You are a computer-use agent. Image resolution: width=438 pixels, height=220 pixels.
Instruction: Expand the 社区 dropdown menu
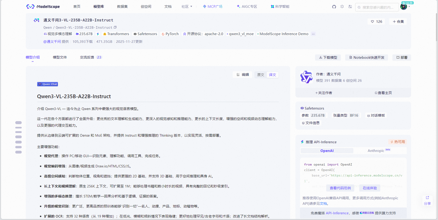(187, 6)
